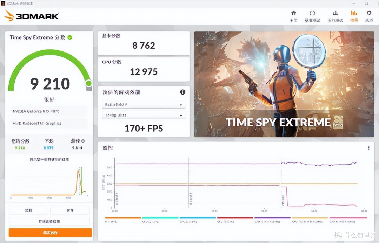Click the 监控 panel heading
Screen dimensions: 379x243
point(108,148)
